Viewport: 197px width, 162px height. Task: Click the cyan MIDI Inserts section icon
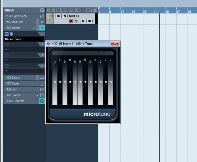click(x=42, y=28)
